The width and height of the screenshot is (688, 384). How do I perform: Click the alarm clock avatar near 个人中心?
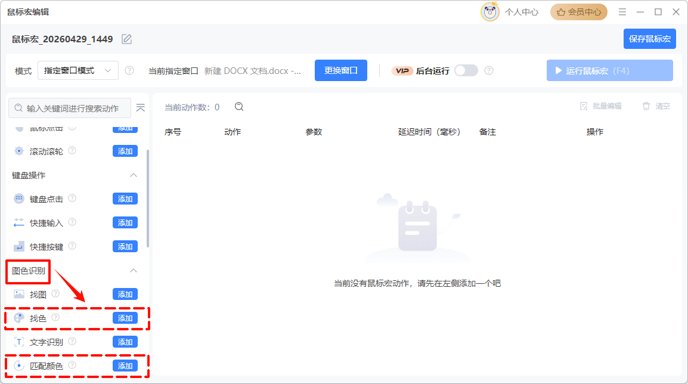pyautogui.click(x=489, y=12)
